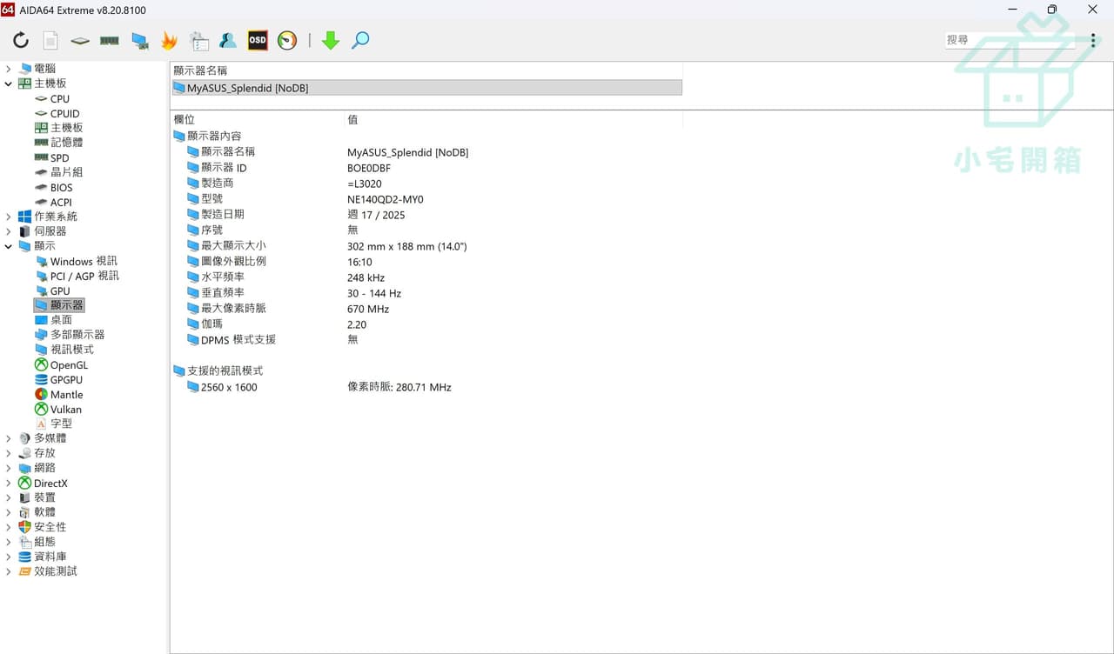Image resolution: width=1114 pixels, height=654 pixels.
Task: Open the OpenGL tree entry
Action: [69, 365]
